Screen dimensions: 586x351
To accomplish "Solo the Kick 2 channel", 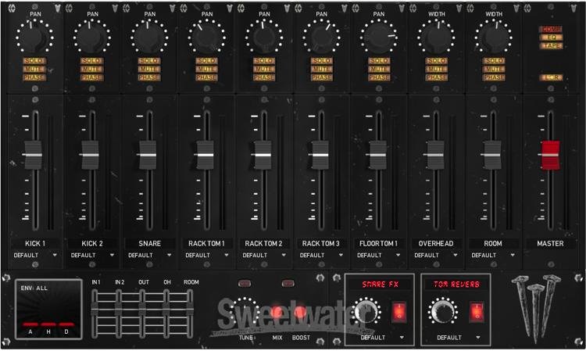I will (91, 60).
